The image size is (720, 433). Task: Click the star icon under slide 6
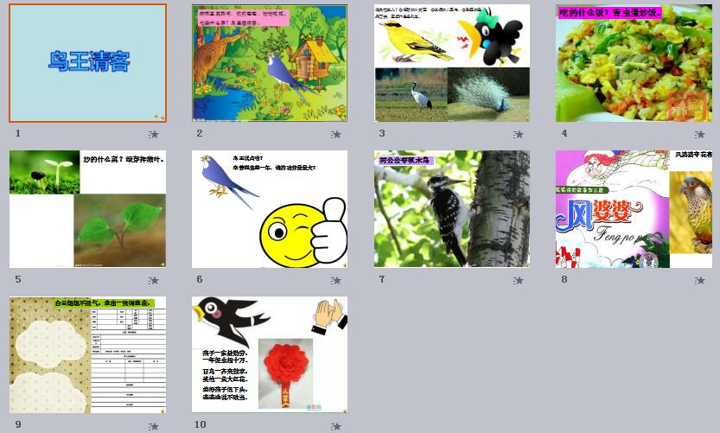(335, 280)
